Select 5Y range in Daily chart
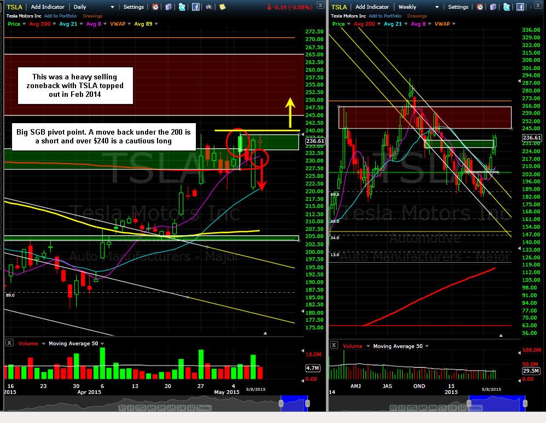Screen dimensions: 546x423 [x=122, y=408]
